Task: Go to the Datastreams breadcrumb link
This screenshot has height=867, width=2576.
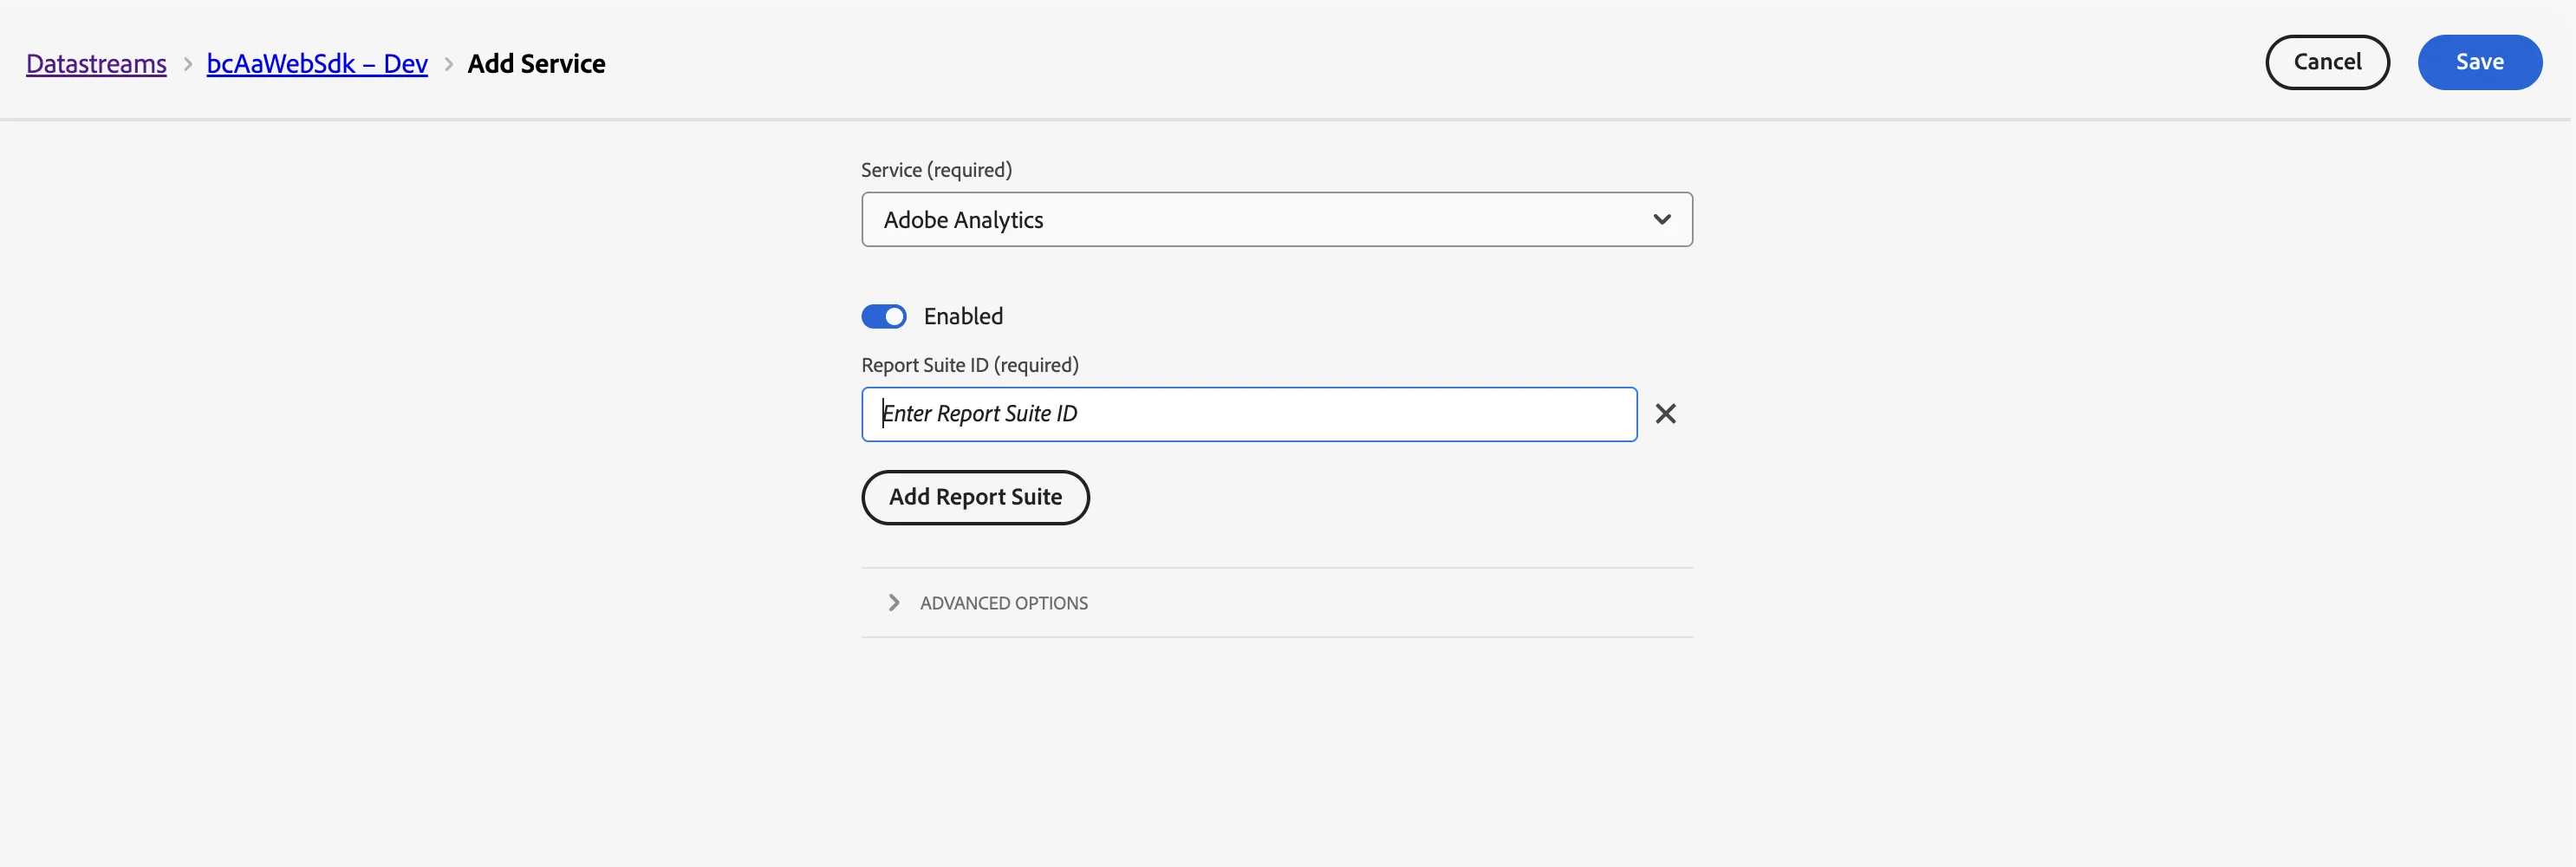Action: [96, 64]
